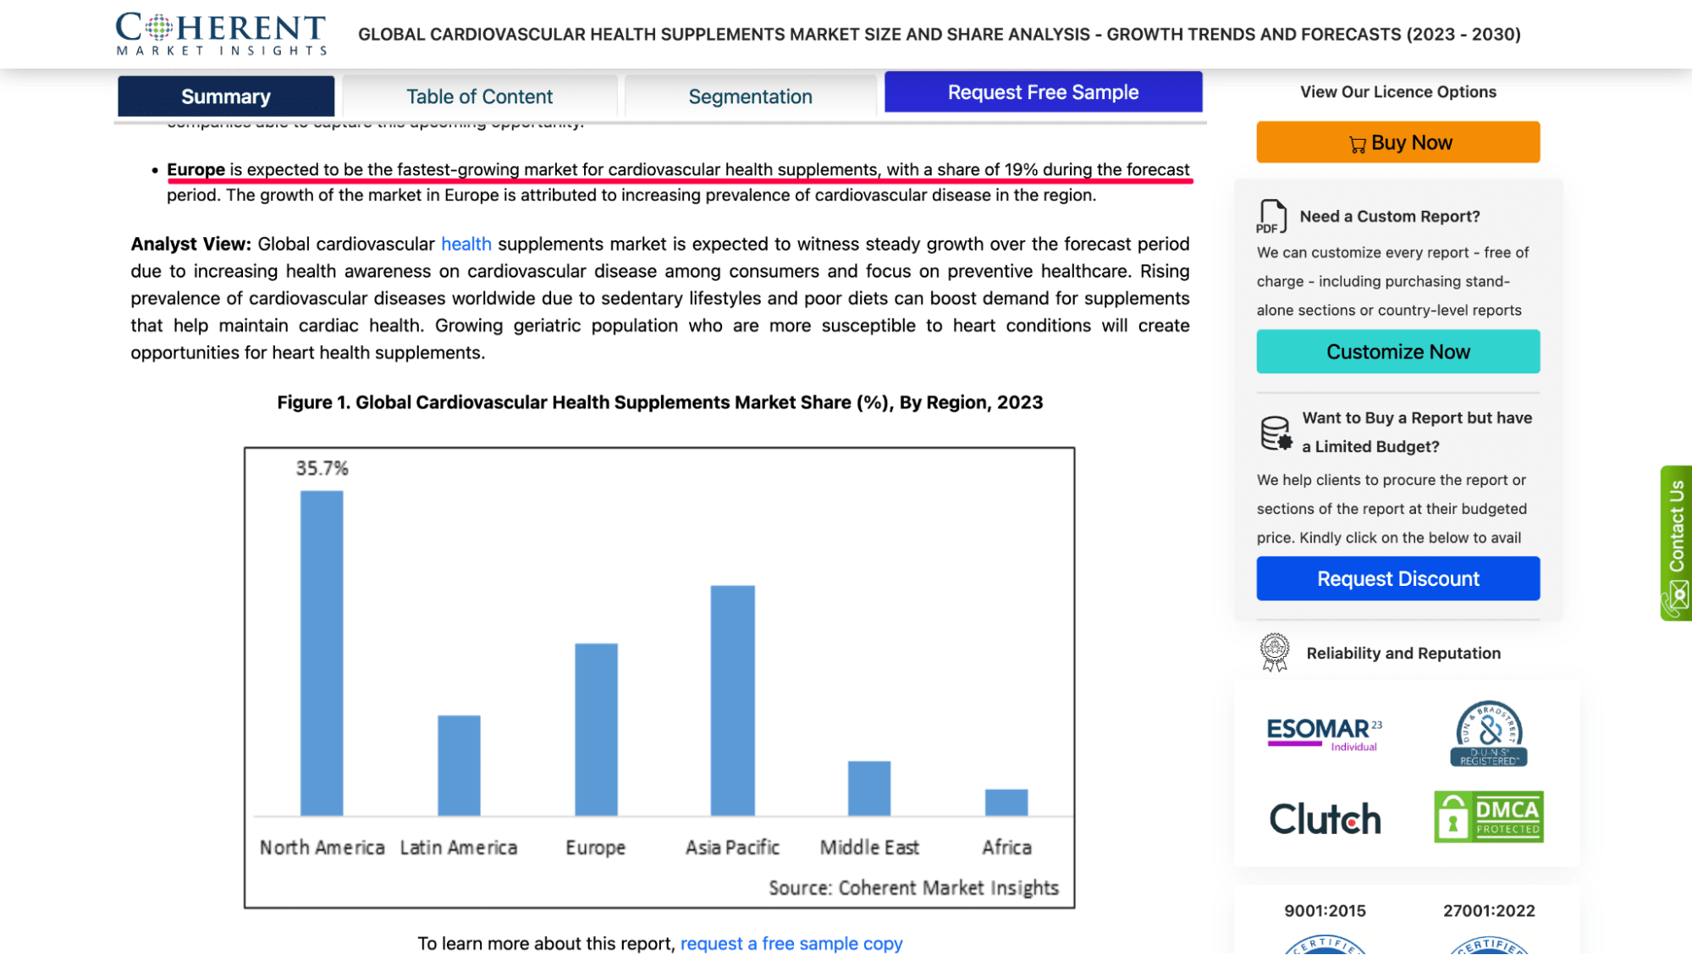
Task: Click 'Want to Buy a Report' heading
Action: tap(1416, 432)
